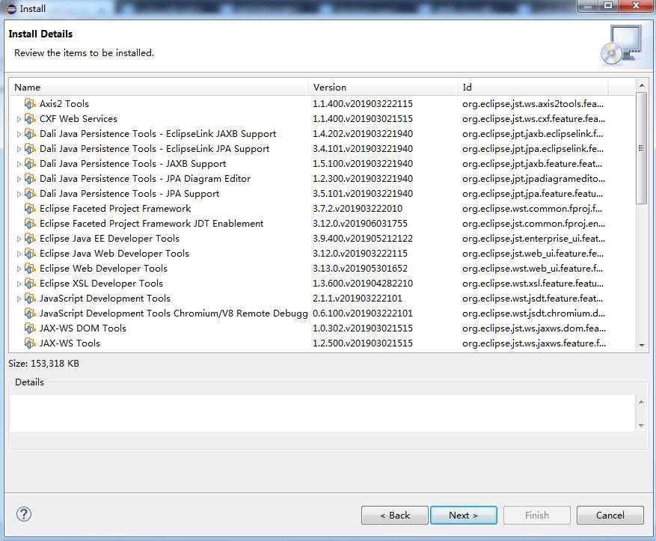Click the Cancel button
Viewport: 656px width, 541px height.
[610, 515]
